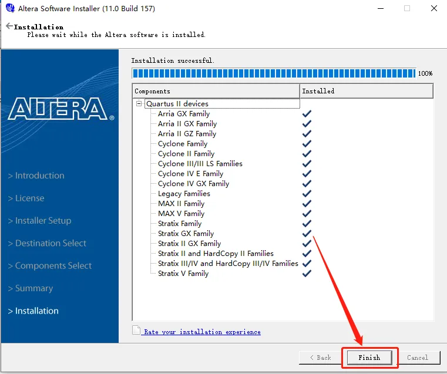
Task: Select Stratix II GX Family row
Action: (189, 244)
